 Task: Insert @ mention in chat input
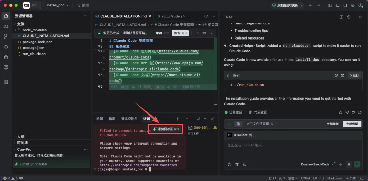point(230,164)
